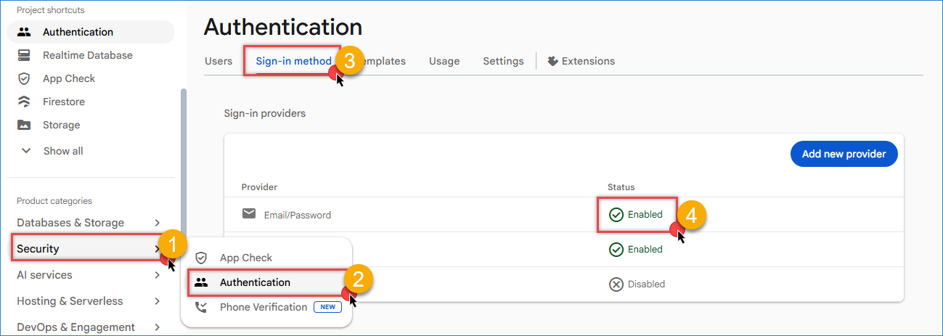Expand the Hosting & Serverless category

(89, 301)
